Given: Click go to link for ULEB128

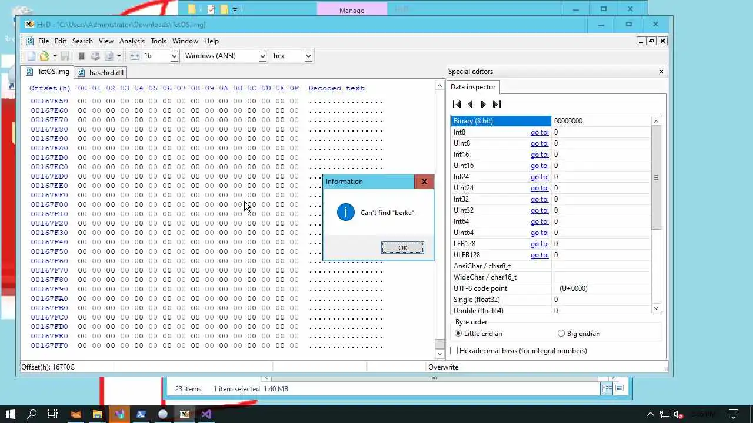Looking at the screenshot, I should click(539, 255).
